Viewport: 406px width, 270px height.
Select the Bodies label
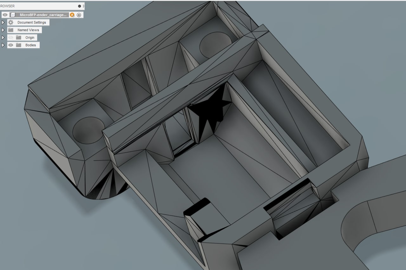click(x=31, y=45)
